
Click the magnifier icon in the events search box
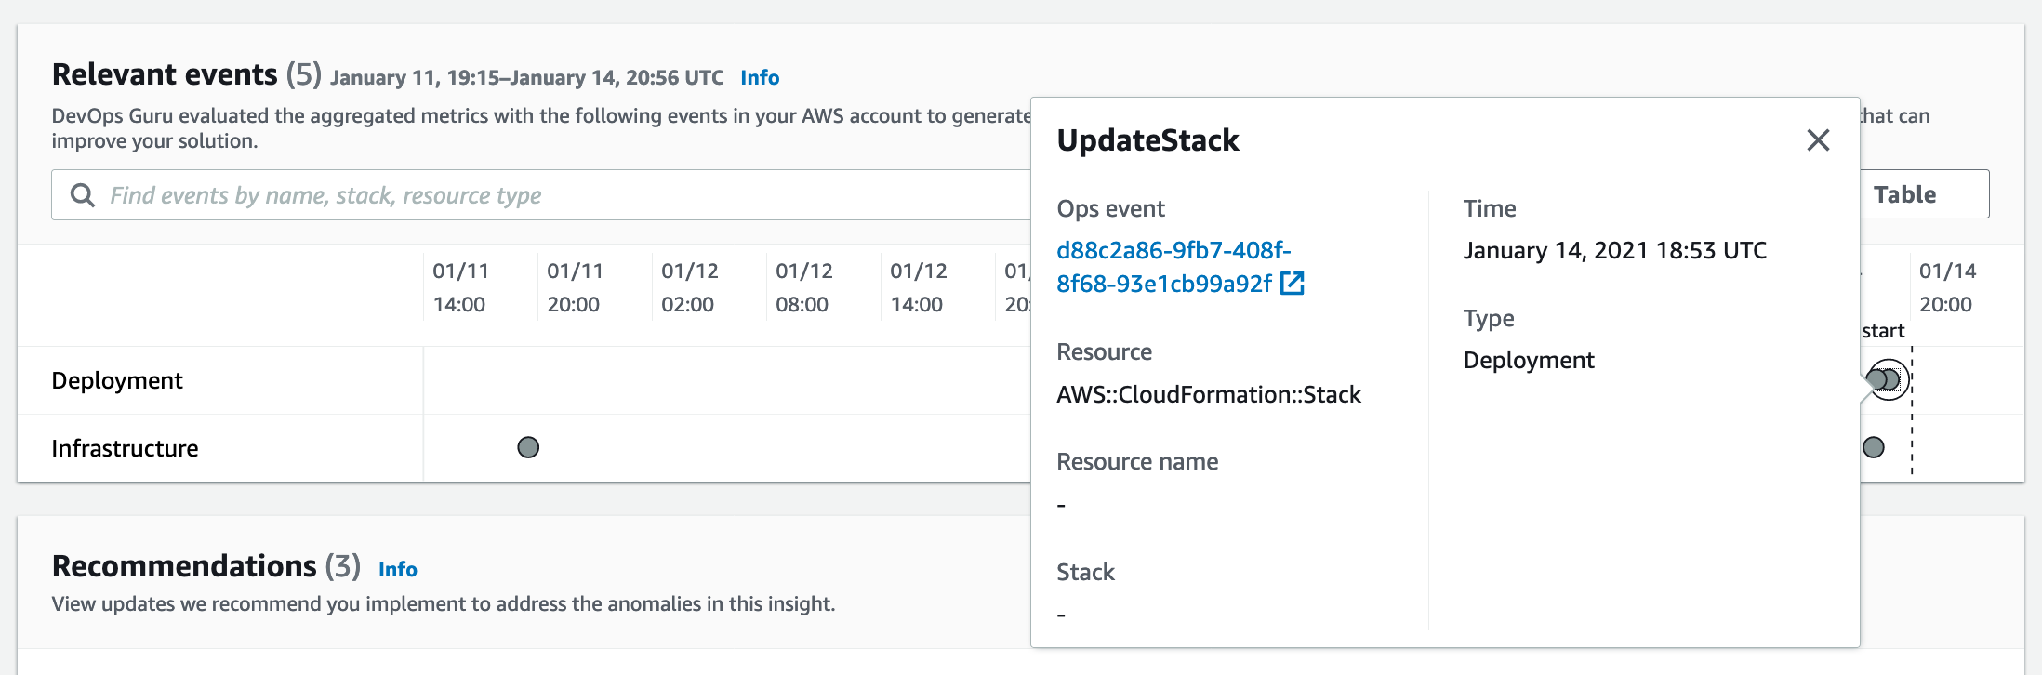tap(83, 195)
